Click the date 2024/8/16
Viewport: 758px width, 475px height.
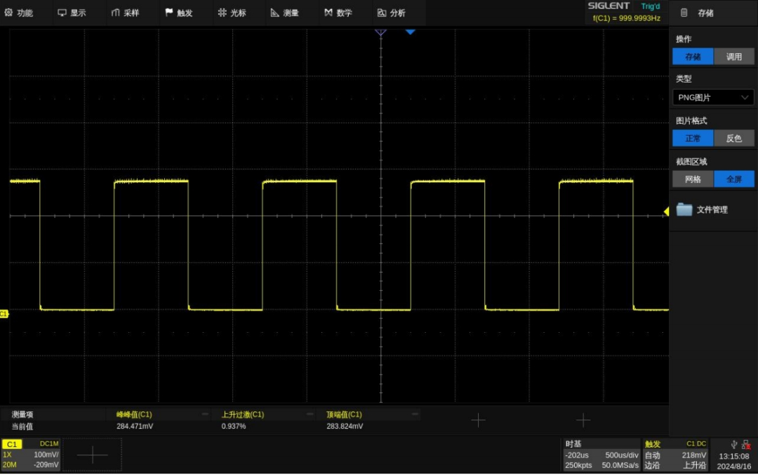[734, 467]
